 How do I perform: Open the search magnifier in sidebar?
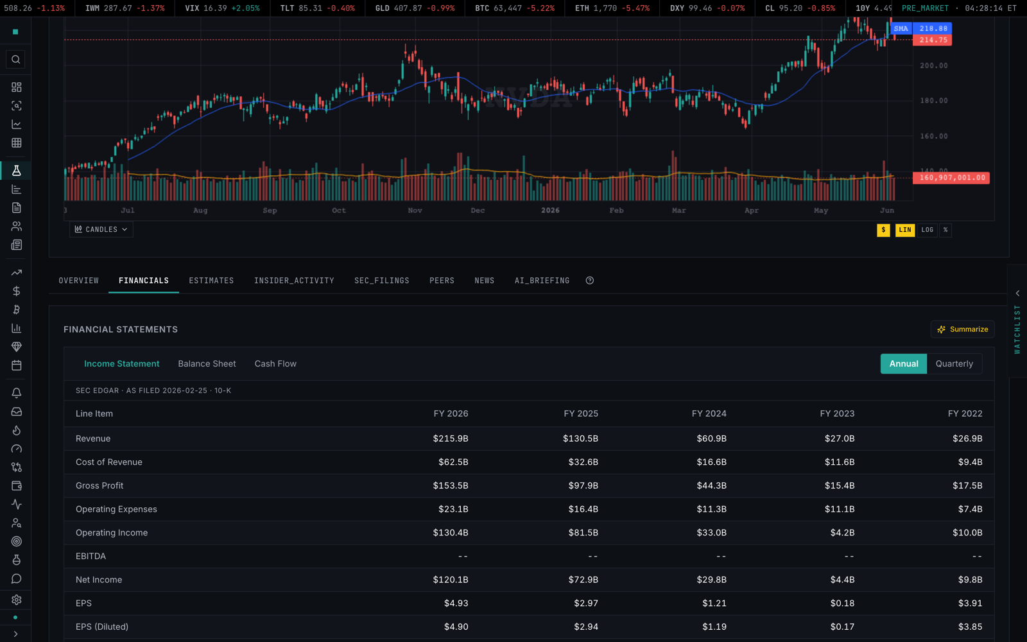click(16, 60)
